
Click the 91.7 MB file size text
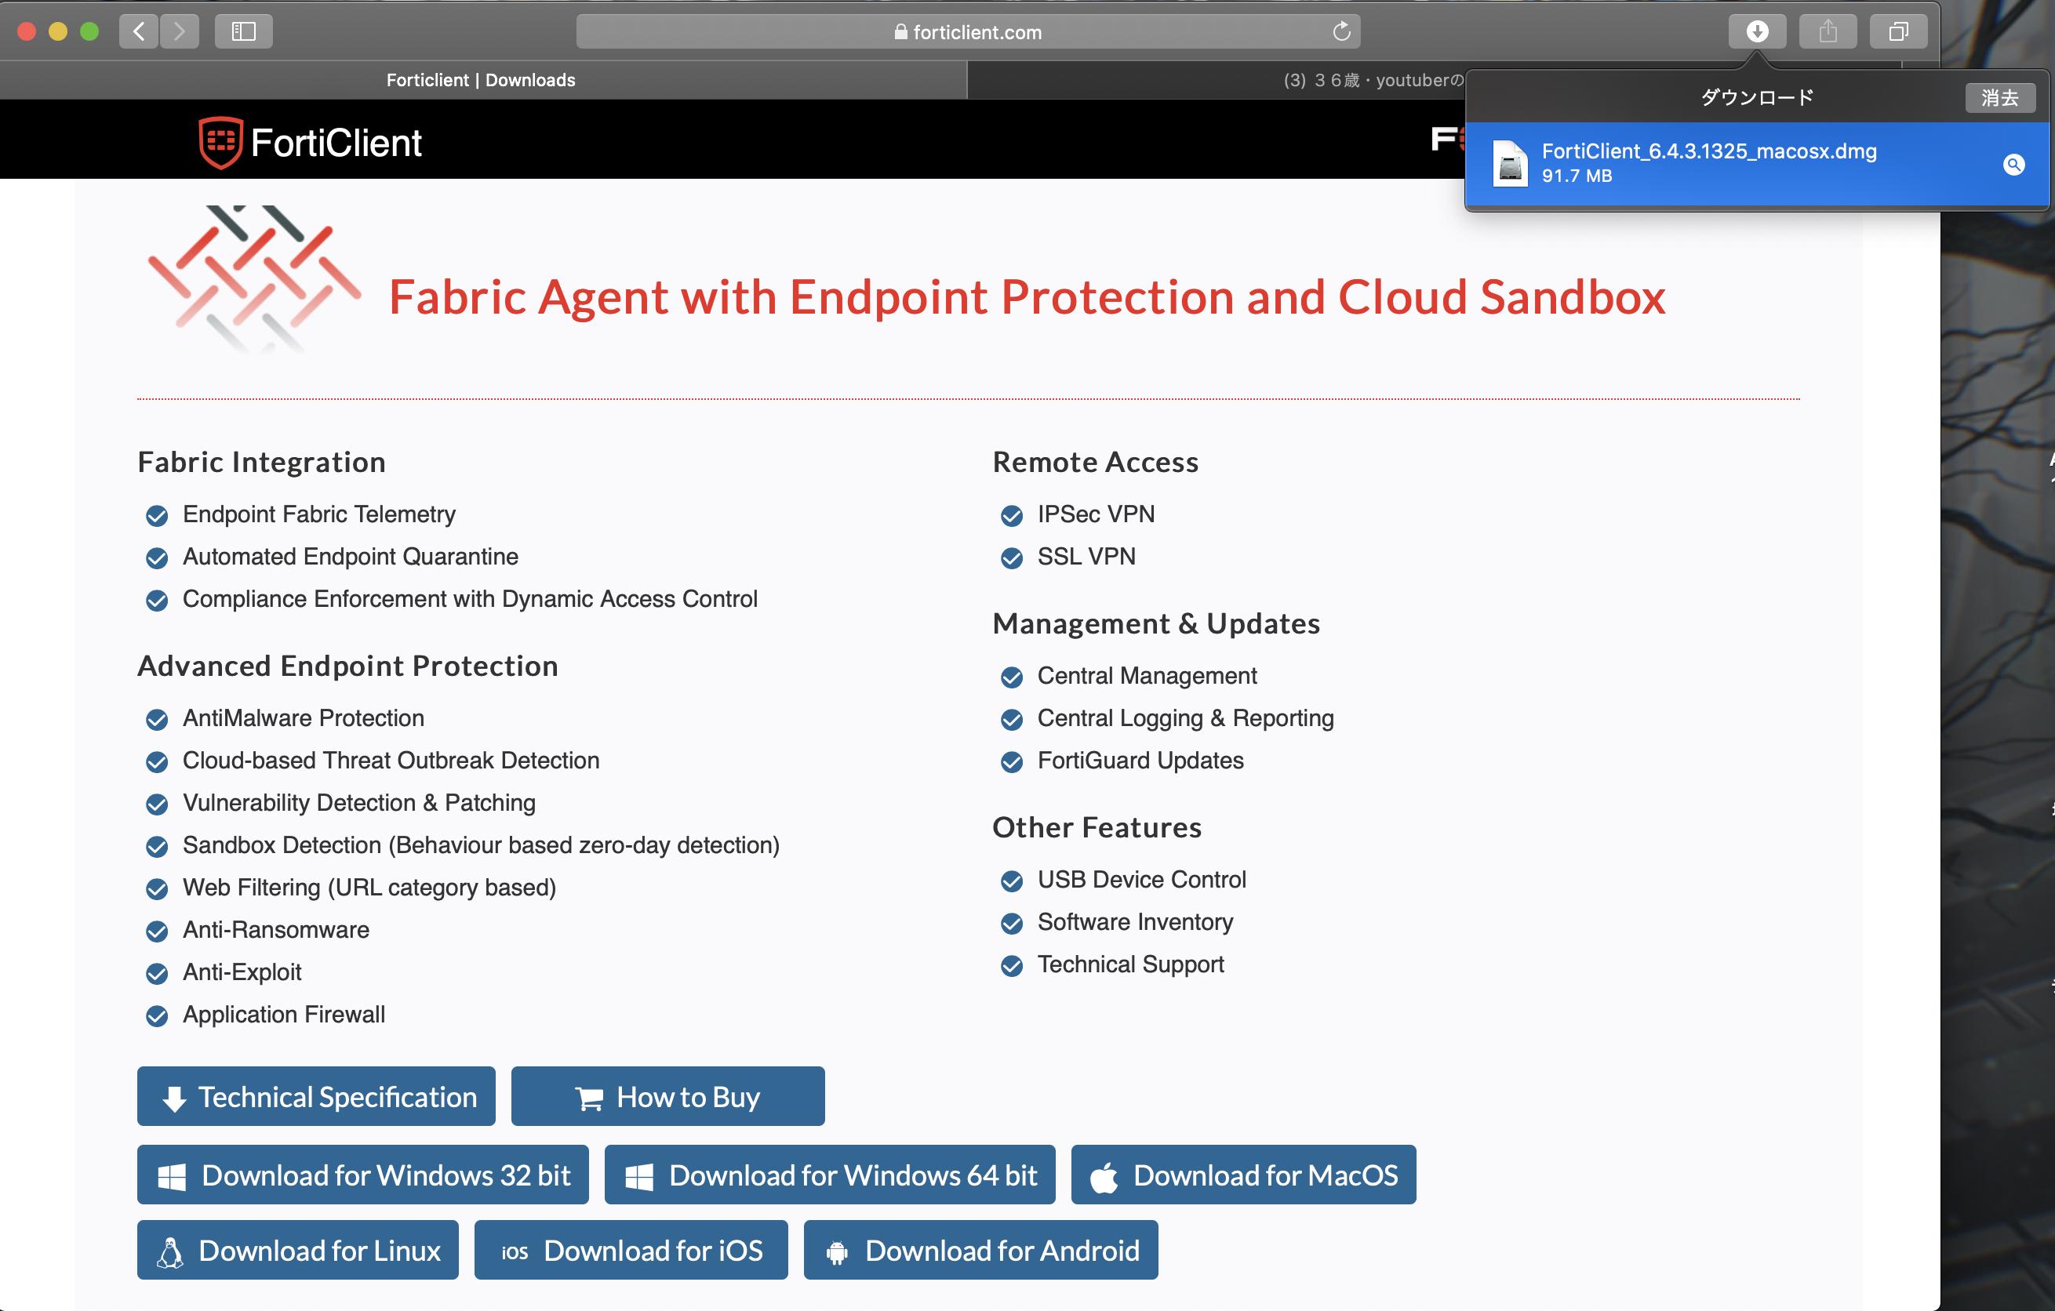tap(1577, 176)
